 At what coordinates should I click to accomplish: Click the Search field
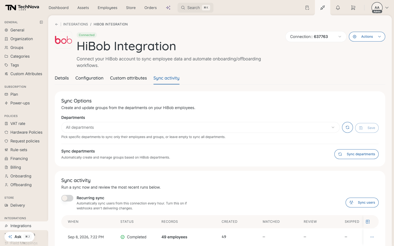click(195, 8)
